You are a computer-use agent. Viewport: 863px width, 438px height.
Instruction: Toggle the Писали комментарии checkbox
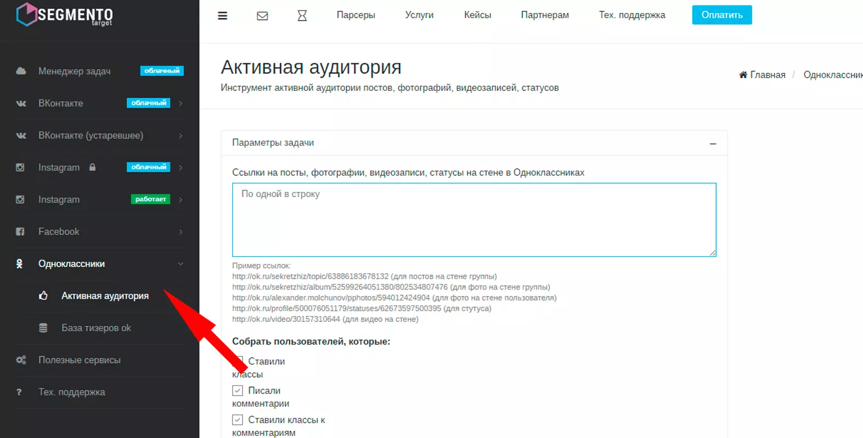pos(237,390)
